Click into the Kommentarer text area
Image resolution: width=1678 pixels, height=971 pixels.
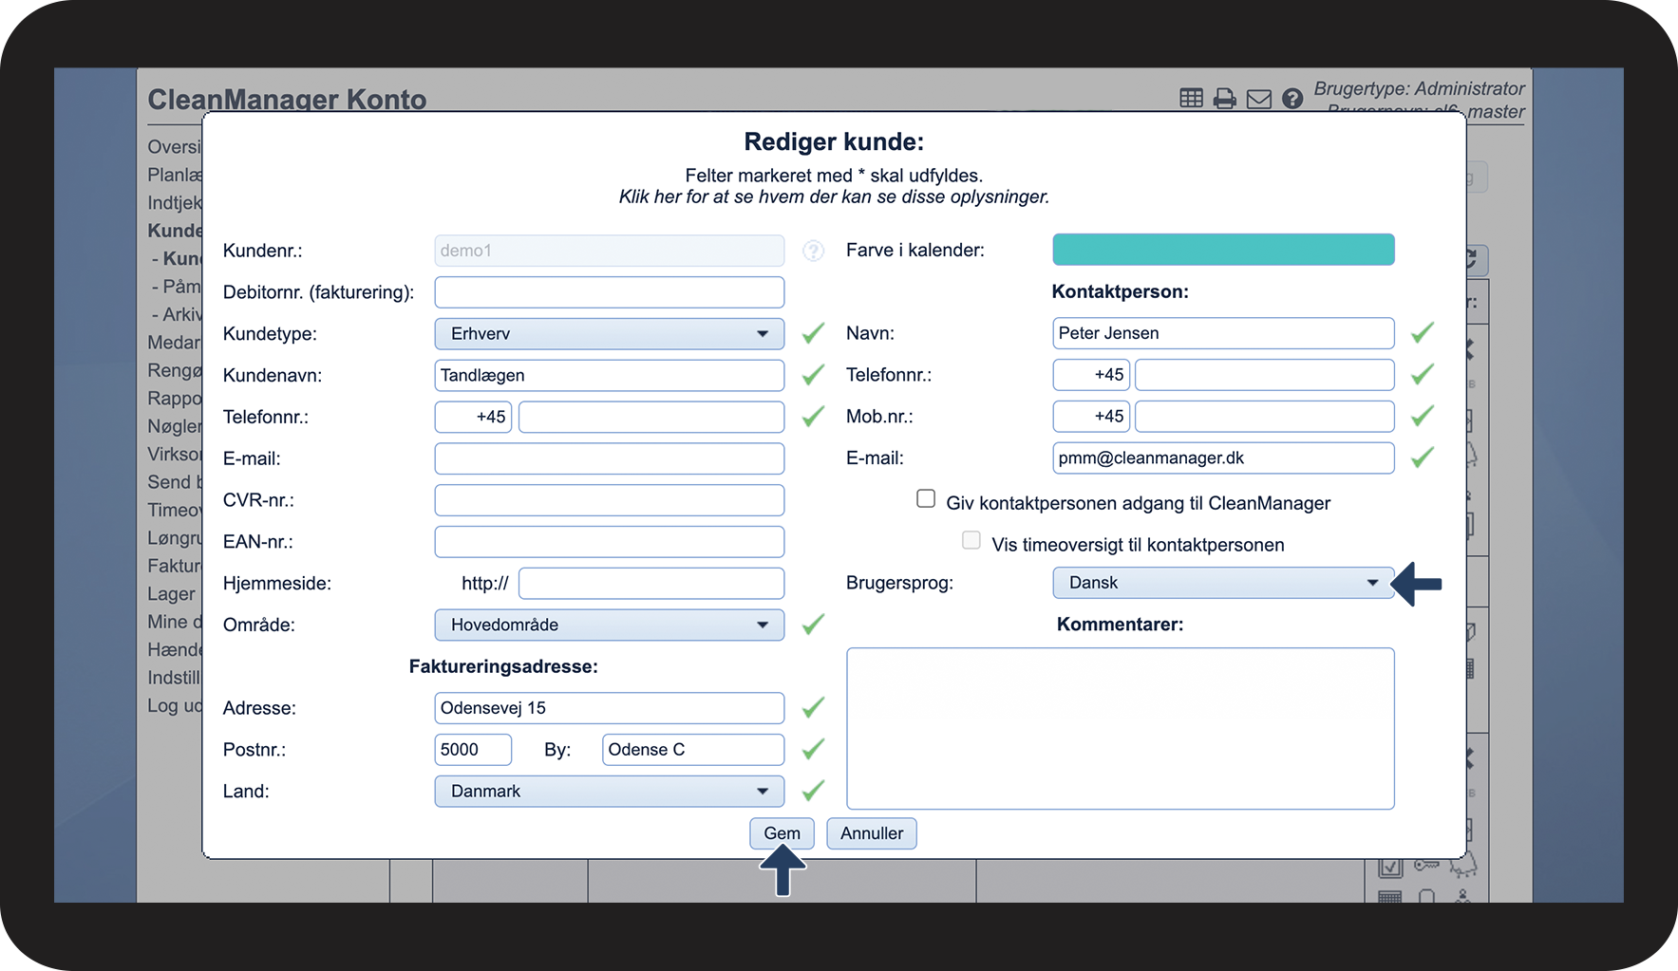[1120, 728]
